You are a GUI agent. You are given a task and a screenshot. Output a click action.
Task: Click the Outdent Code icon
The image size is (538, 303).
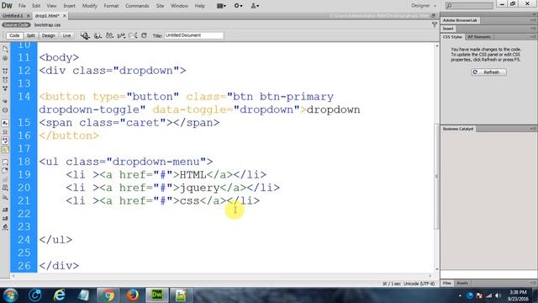(5, 219)
